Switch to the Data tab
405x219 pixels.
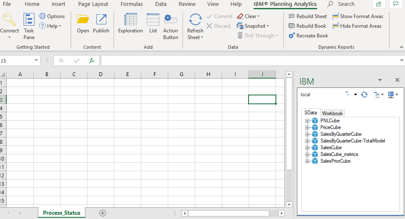(x=161, y=4)
